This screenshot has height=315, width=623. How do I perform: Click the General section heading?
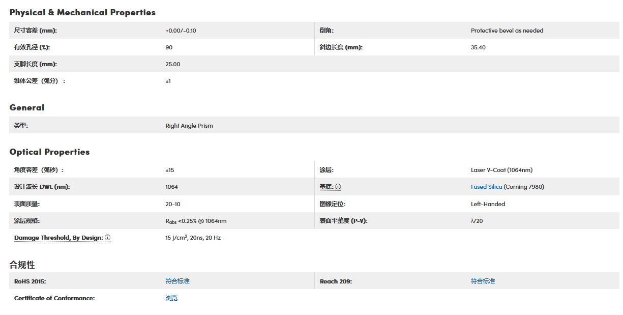click(x=27, y=107)
